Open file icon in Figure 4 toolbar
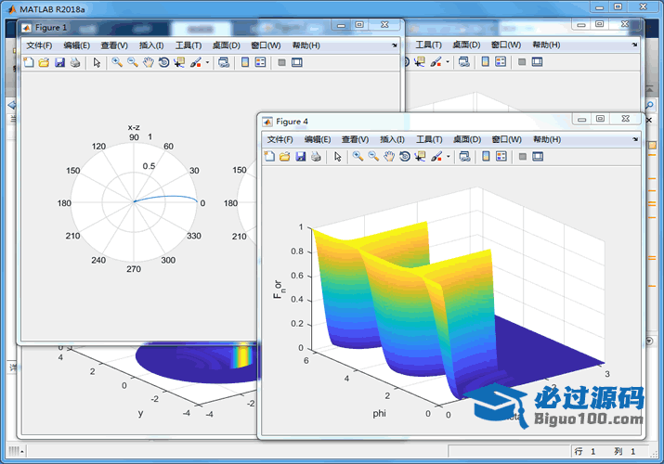Image resolution: width=664 pixels, height=464 pixels. click(284, 157)
